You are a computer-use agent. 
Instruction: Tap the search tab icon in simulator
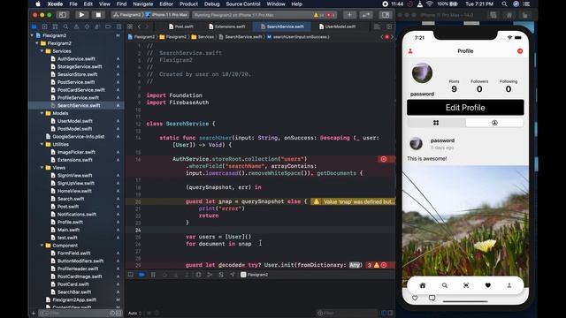tap(444, 285)
